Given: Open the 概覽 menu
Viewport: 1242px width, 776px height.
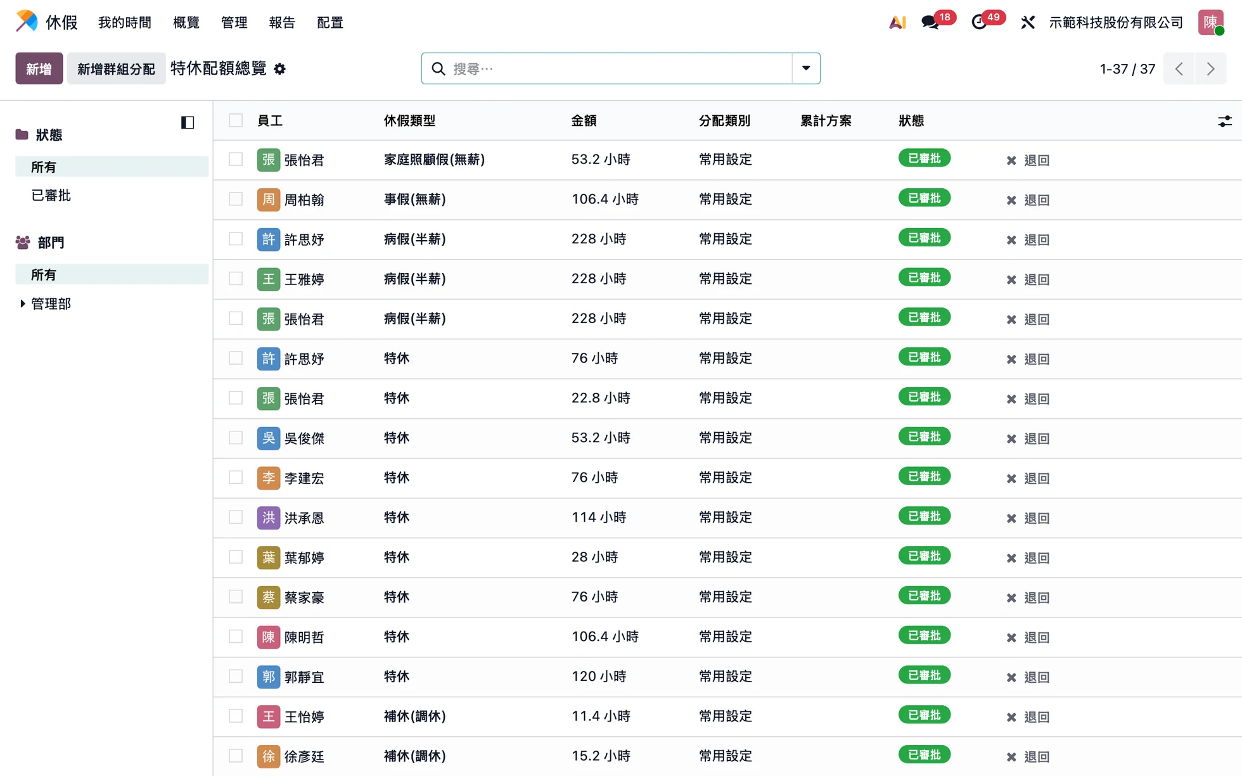Looking at the screenshot, I should (186, 23).
